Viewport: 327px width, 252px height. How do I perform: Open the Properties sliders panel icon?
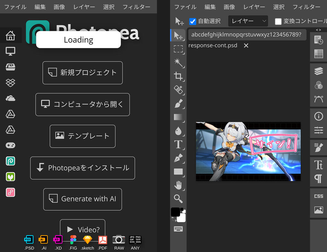coord(318,130)
